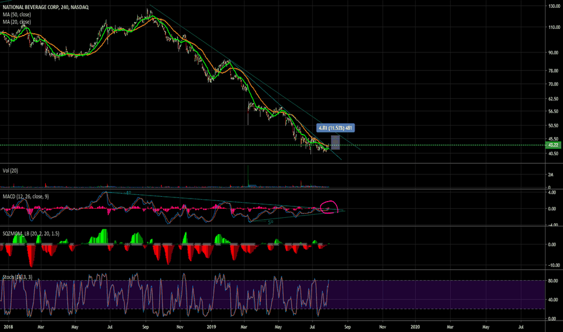Viewport: 563px width, 332px height.
Task: Click the 110.00 price axis value
Action: [x=554, y=27]
